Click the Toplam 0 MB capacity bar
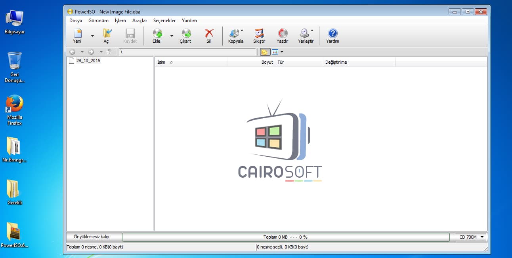The width and height of the screenshot is (512, 258). [x=286, y=237]
